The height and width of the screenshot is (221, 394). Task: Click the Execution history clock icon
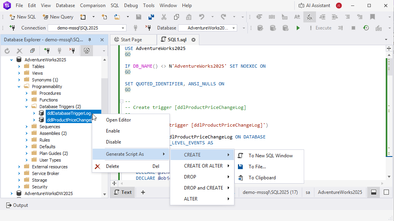(x=366, y=28)
